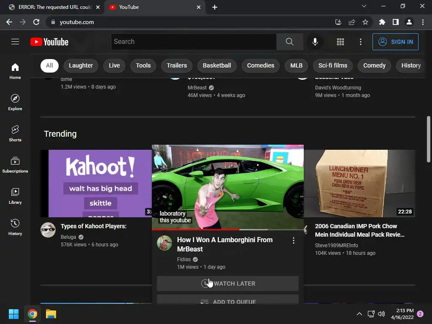
Task: Click the YouTube Search input field
Action: point(194,42)
